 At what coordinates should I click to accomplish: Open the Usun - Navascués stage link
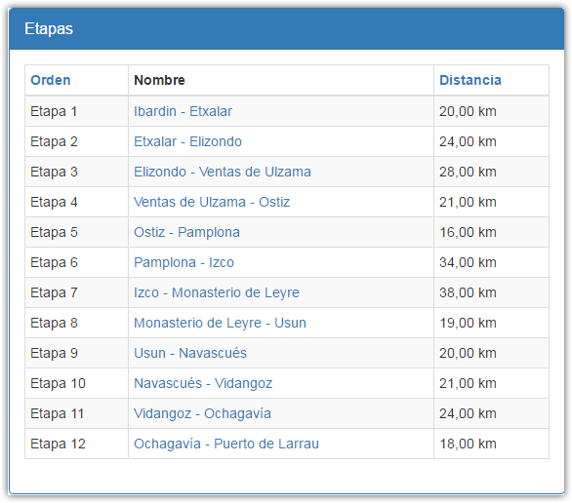tap(190, 353)
